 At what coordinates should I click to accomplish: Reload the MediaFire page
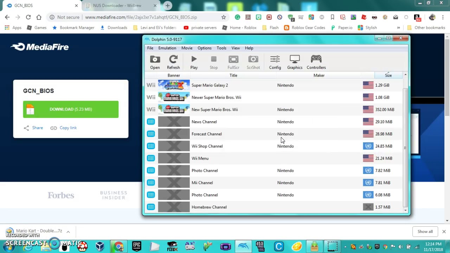click(28, 17)
